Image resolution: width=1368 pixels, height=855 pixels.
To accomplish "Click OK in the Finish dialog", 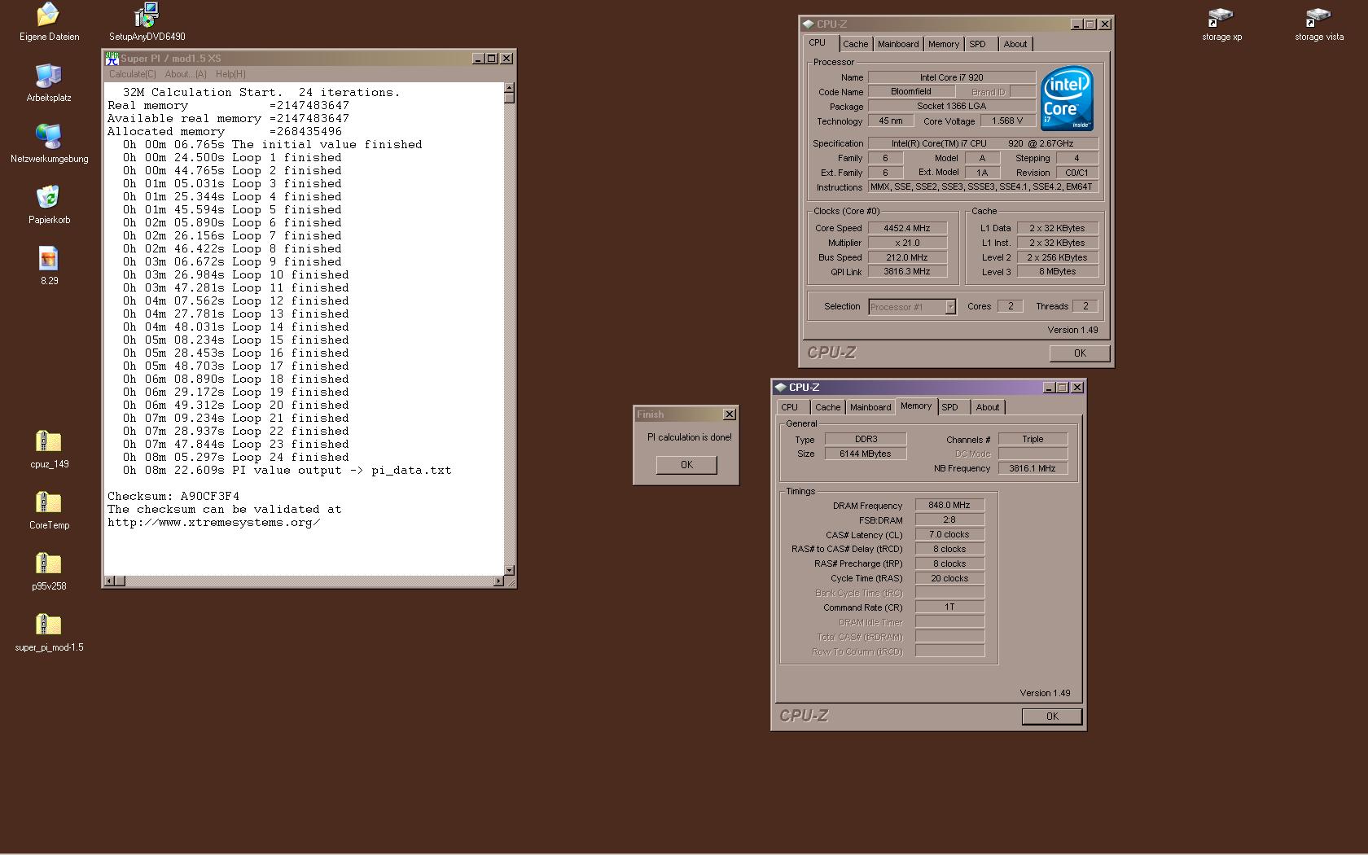I will (x=686, y=465).
